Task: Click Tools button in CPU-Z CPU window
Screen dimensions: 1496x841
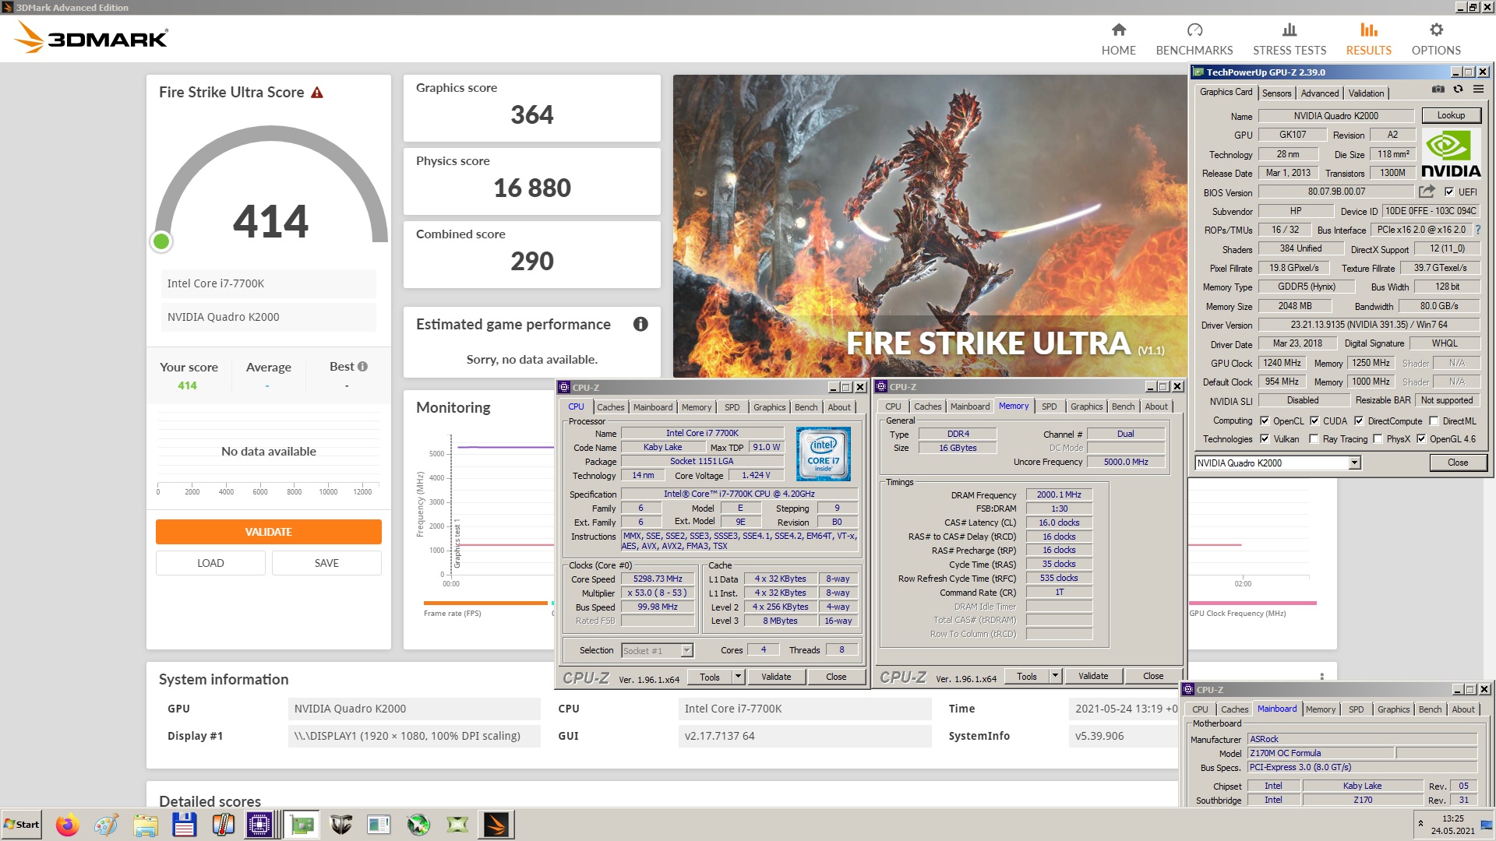Action: [x=709, y=677]
